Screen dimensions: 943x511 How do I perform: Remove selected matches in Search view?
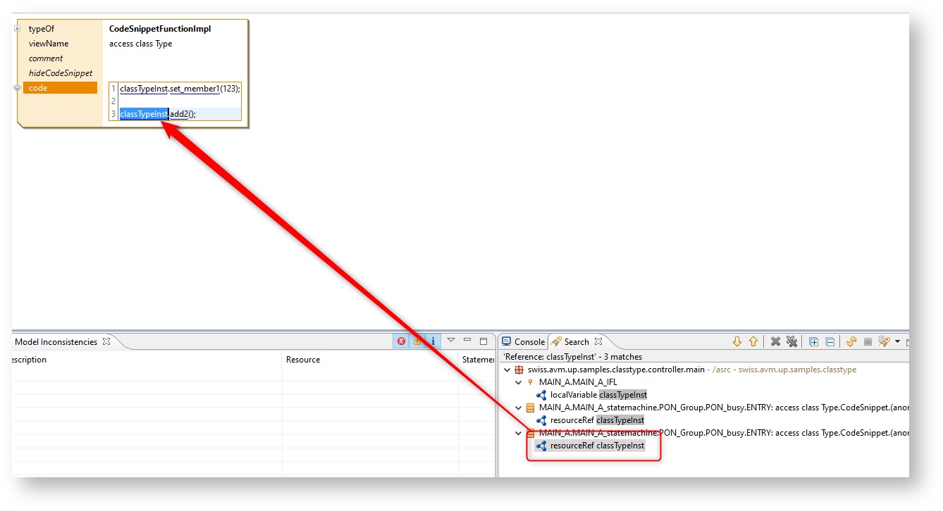(x=775, y=341)
